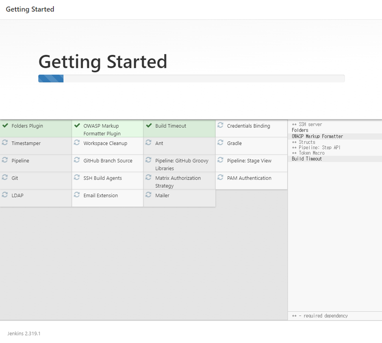Click the pending icon for Matrix Authorization Strategy

click(148, 177)
